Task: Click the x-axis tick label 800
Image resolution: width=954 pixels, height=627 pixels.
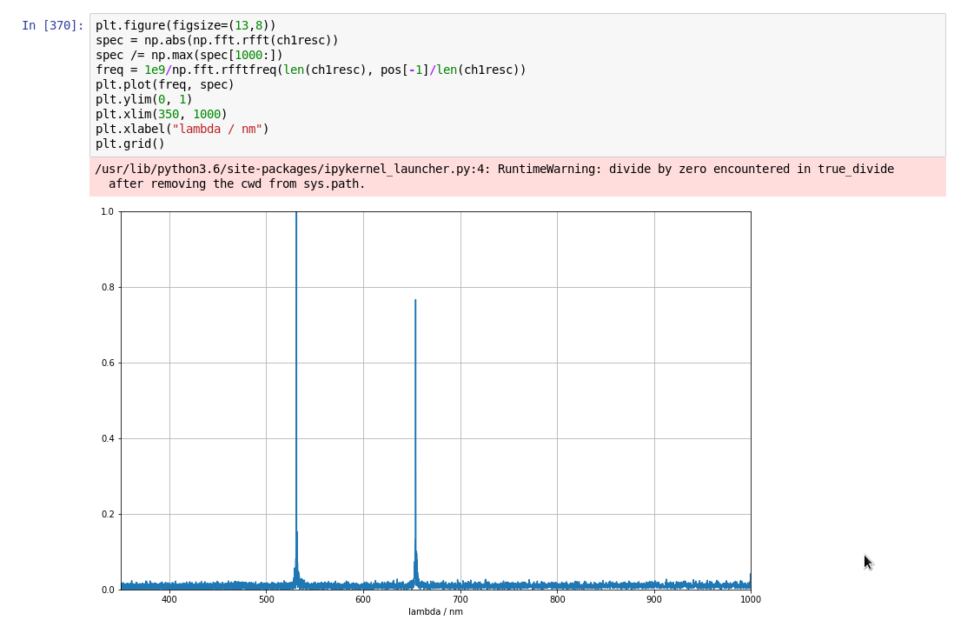Action: click(557, 600)
